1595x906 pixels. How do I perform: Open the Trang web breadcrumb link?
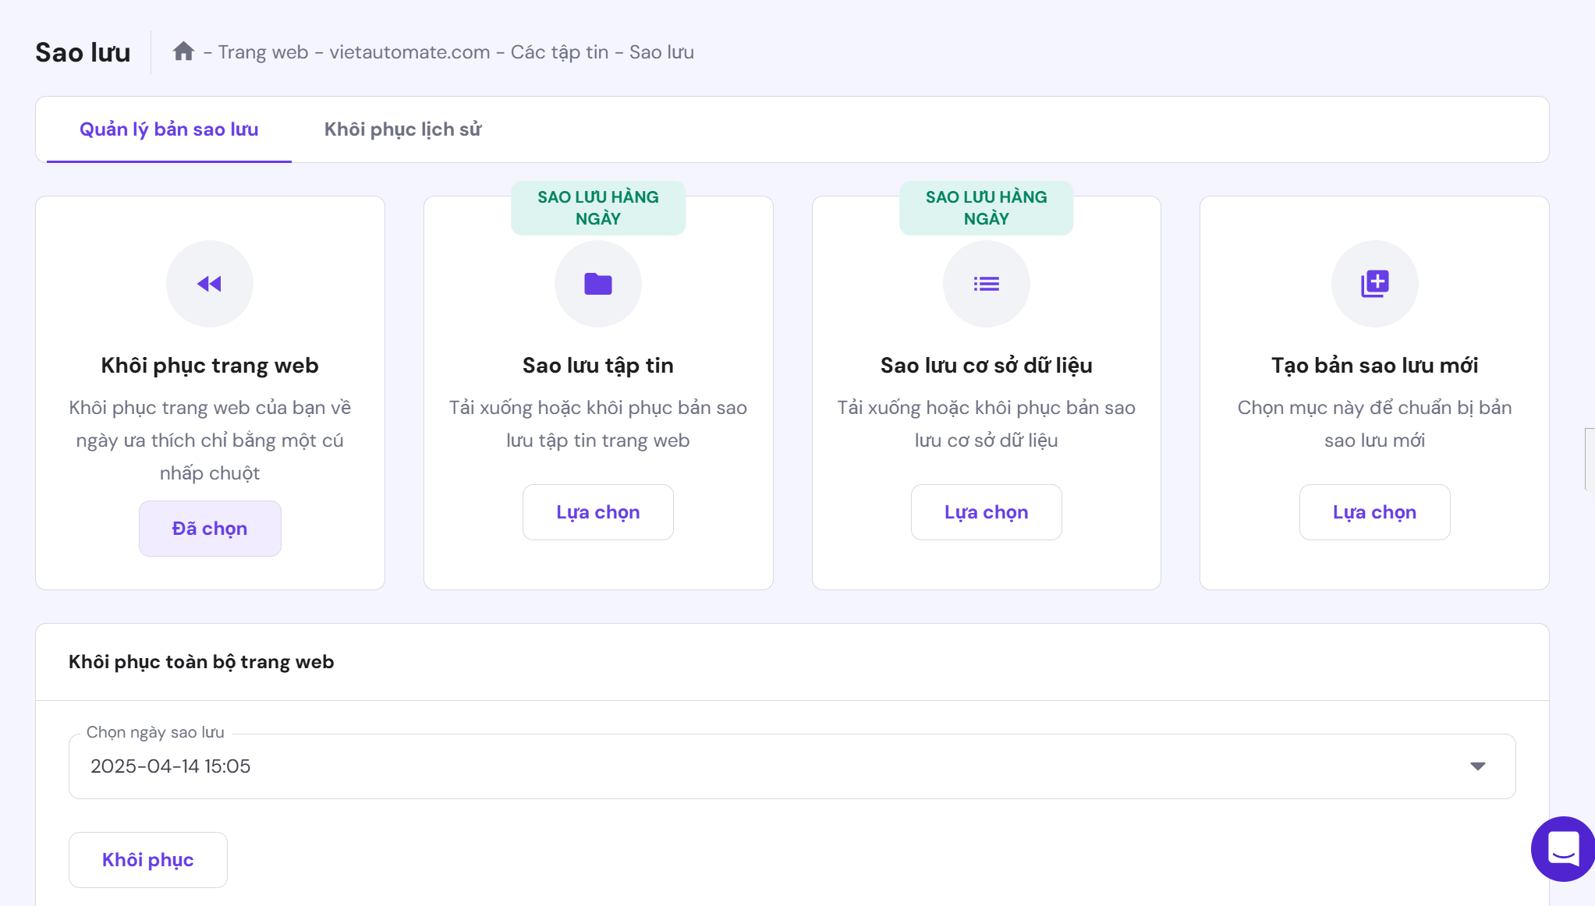(x=264, y=52)
